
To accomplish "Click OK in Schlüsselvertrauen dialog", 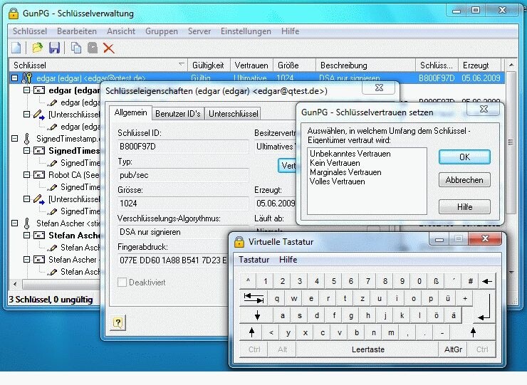I will tap(464, 157).
